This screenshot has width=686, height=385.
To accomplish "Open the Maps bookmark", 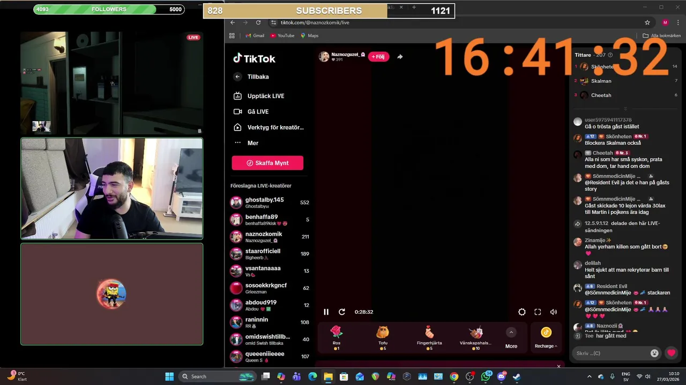I will click(309, 36).
